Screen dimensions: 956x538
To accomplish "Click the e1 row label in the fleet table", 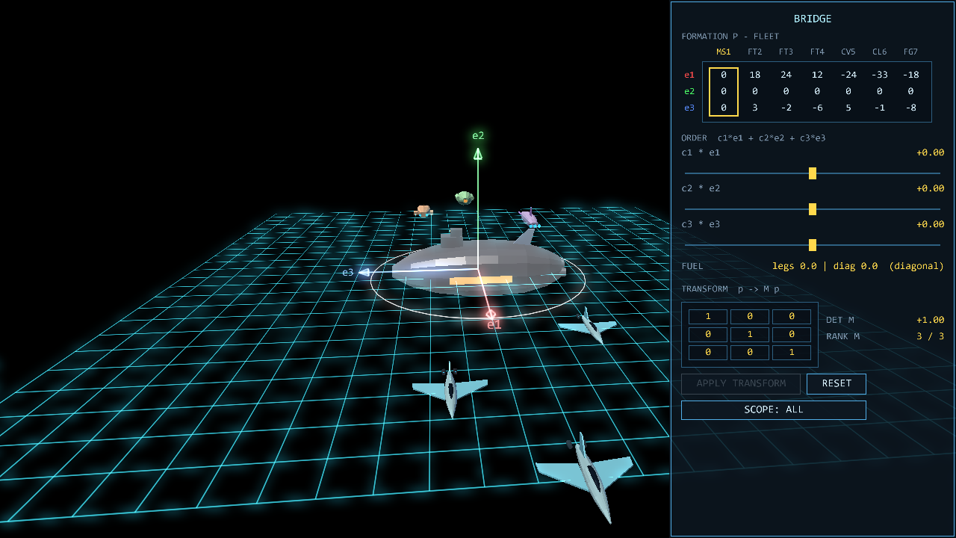I will click(689, 75).
